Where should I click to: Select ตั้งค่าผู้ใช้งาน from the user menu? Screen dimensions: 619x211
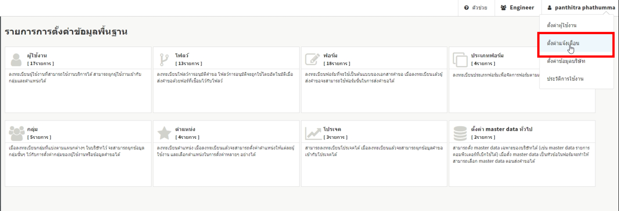pos(562,25)
